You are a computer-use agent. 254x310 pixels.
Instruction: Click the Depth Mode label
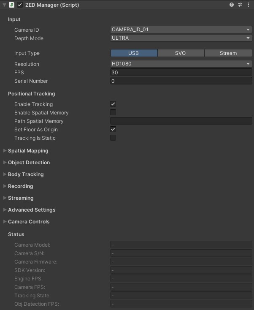tap(29, 38)
